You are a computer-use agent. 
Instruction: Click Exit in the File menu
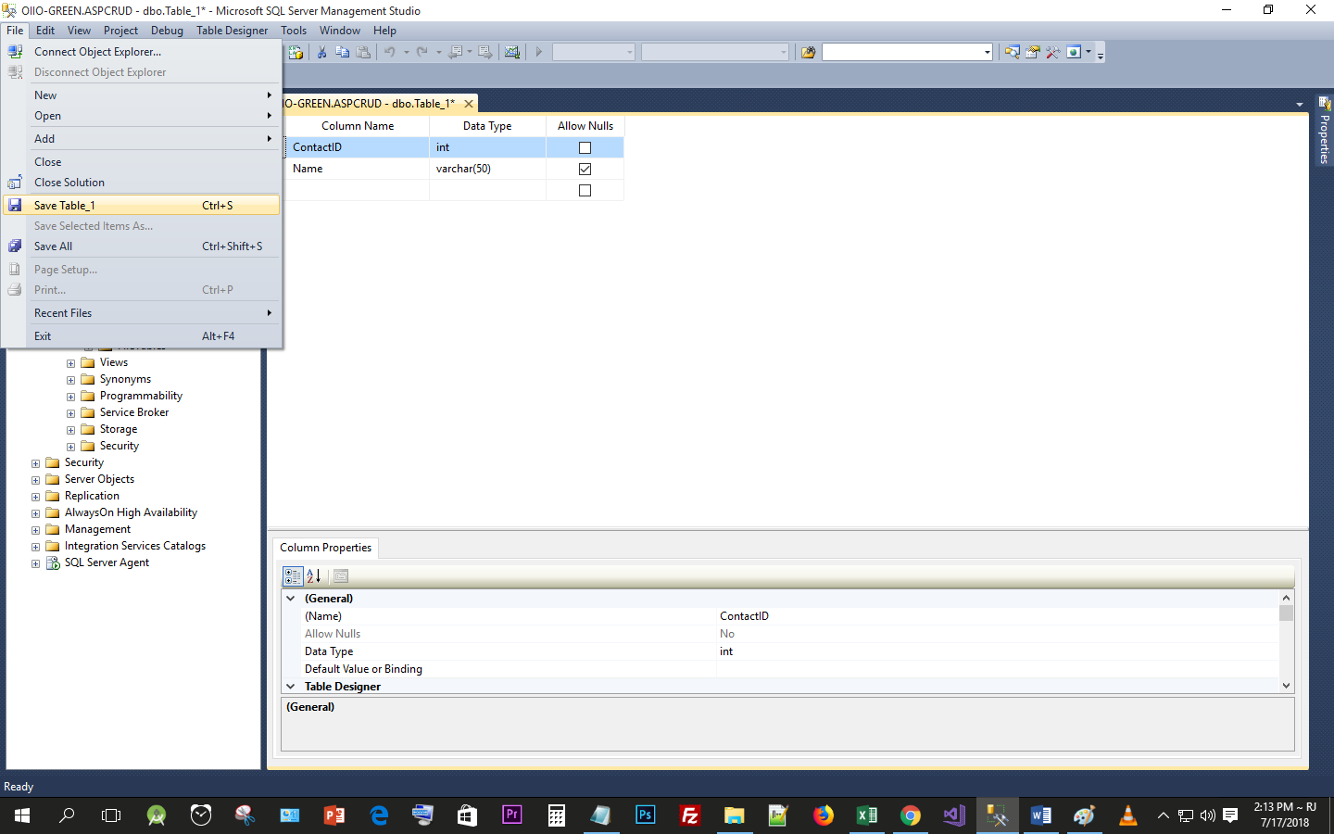[43, 335]
